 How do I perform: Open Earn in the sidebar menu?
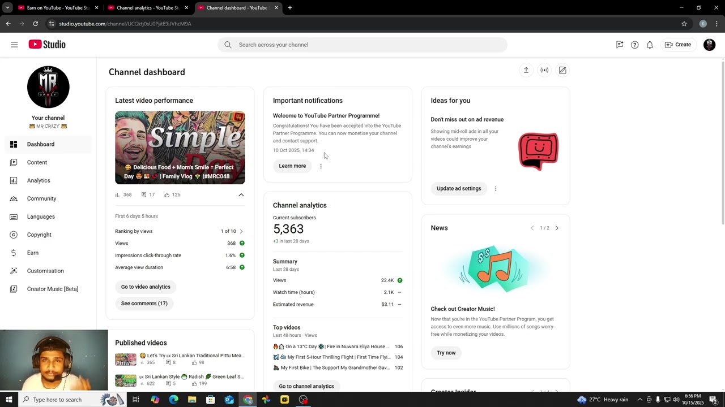48,253
